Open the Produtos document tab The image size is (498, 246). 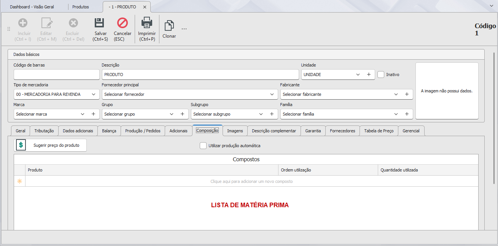tap(81, 7)
